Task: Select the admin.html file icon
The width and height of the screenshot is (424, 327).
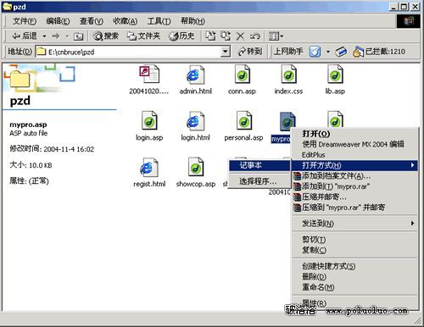Action: coord(195,75)
